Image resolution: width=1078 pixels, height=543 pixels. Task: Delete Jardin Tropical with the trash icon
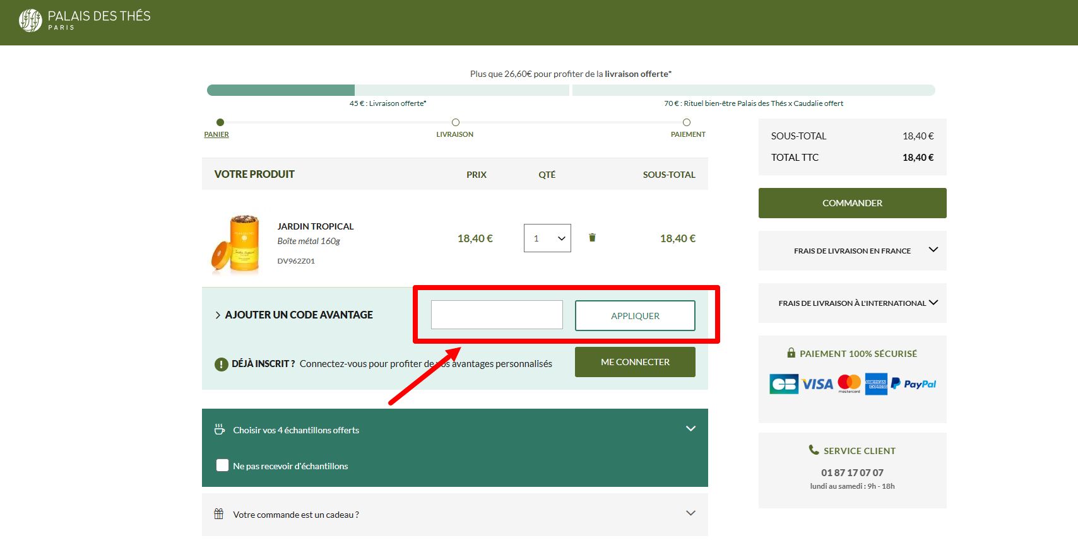592,238
